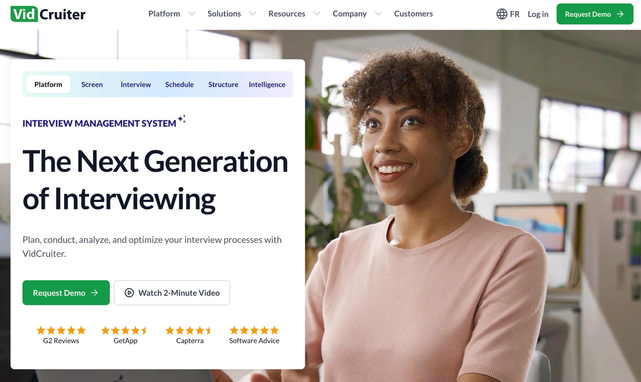Open the Schedule tab
This screenshot has height=382, width=641.
(179, 85)
